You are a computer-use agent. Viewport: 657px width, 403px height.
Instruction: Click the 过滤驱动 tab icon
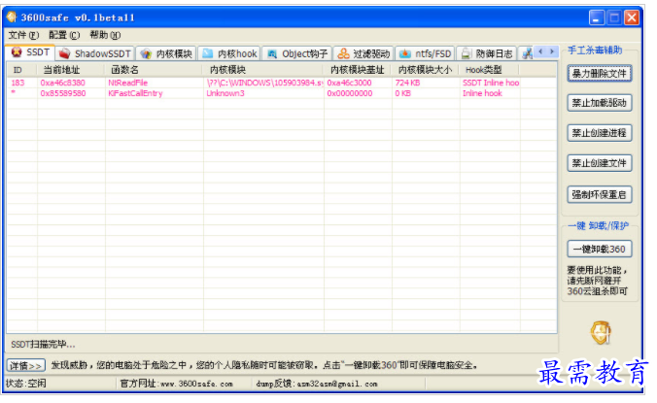pos(343,53)
